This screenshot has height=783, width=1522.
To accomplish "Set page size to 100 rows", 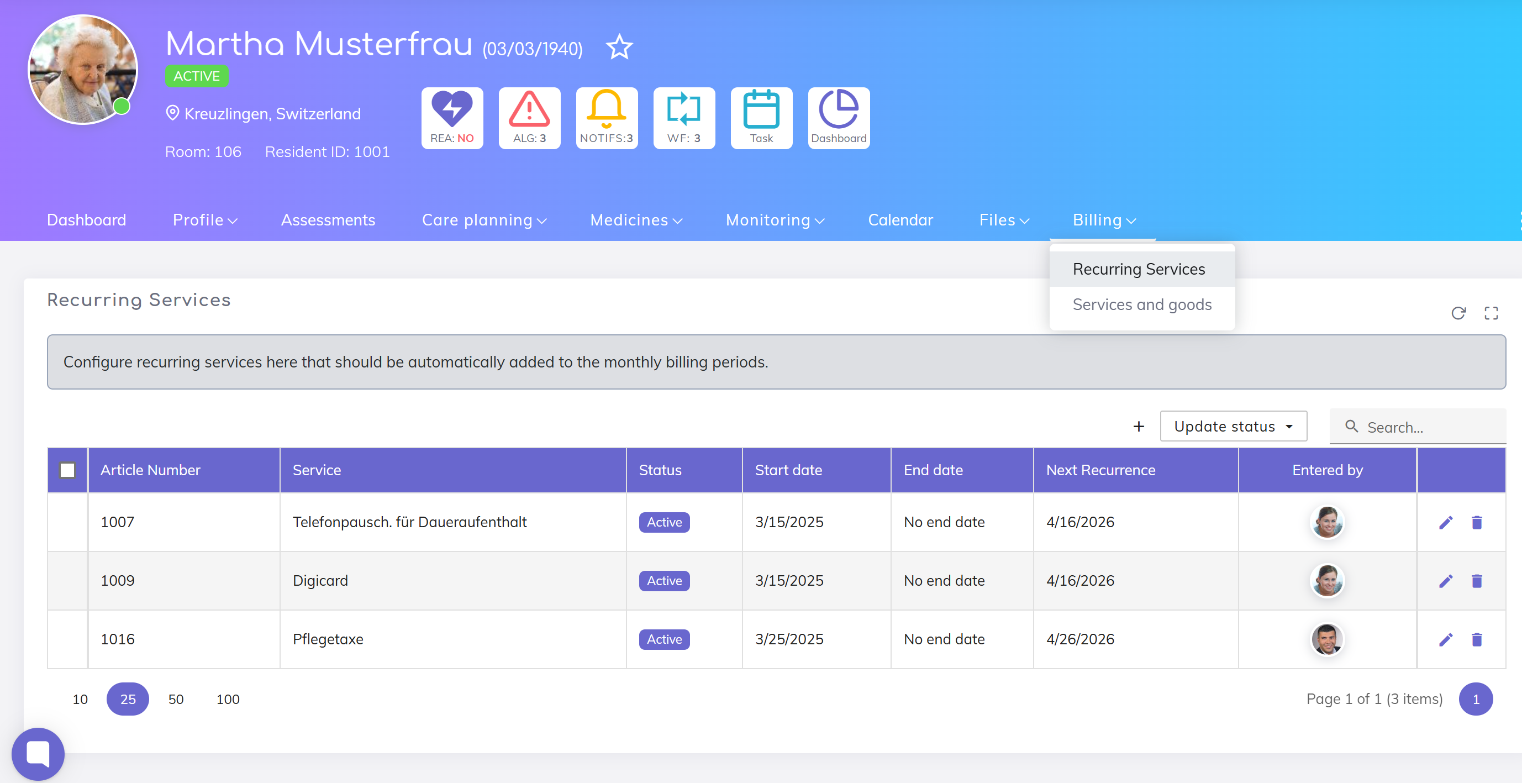I will point(228,699).
